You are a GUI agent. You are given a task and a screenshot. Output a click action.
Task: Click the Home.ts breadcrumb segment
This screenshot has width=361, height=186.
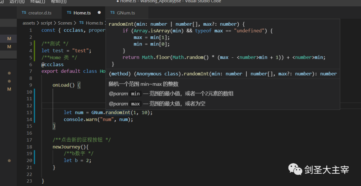[91, 23]
